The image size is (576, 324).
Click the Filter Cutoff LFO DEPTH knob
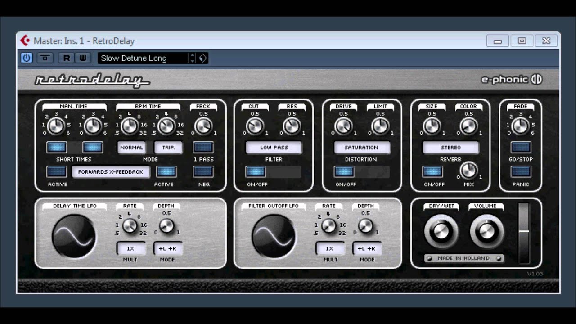tap(366, 225)
